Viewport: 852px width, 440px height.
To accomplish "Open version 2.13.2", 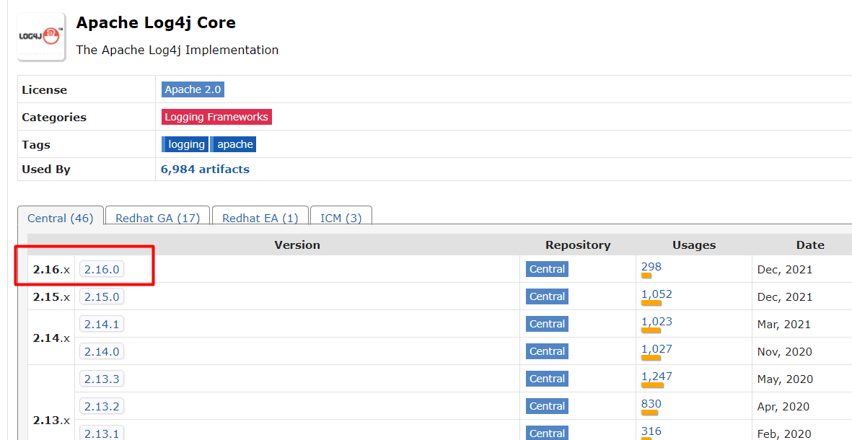I will tap(102, 406).
